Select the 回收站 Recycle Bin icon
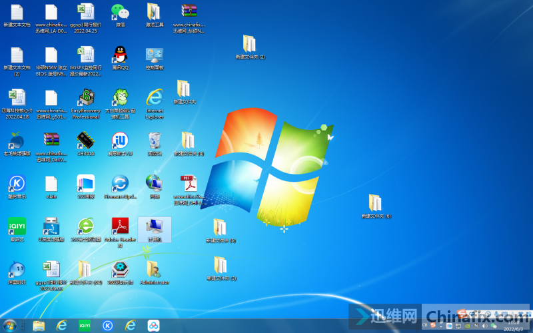 pyautogui.click(x=155, y=144)
